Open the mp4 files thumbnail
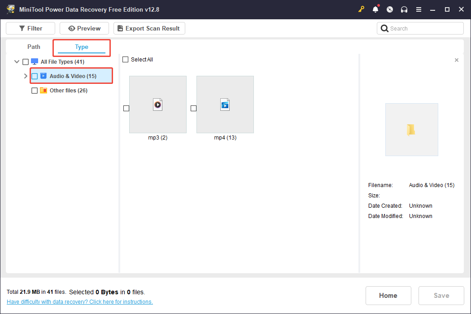The width and height of the screenshot is (471, 314). [x=225, y=105]
